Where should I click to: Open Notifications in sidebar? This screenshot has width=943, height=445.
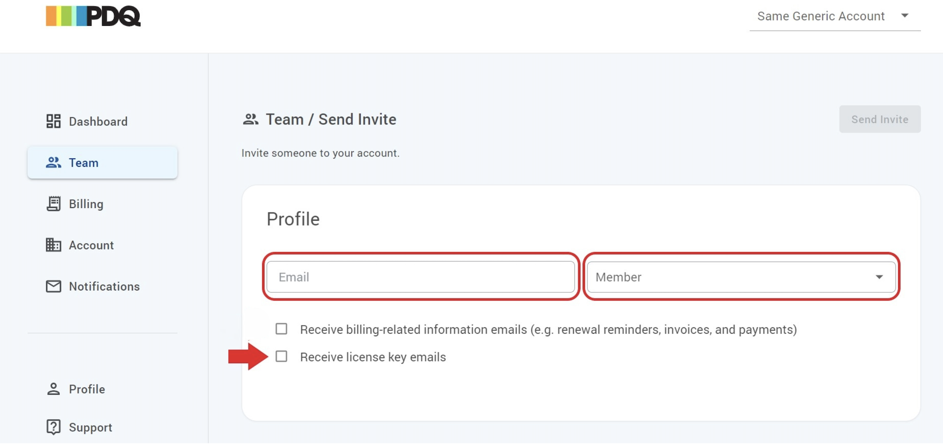(102, 286)
